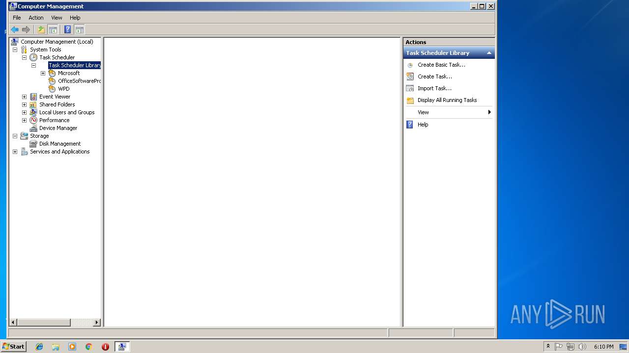
Task: Click the tree scrollbar right arrow
Action: (97, 322)
